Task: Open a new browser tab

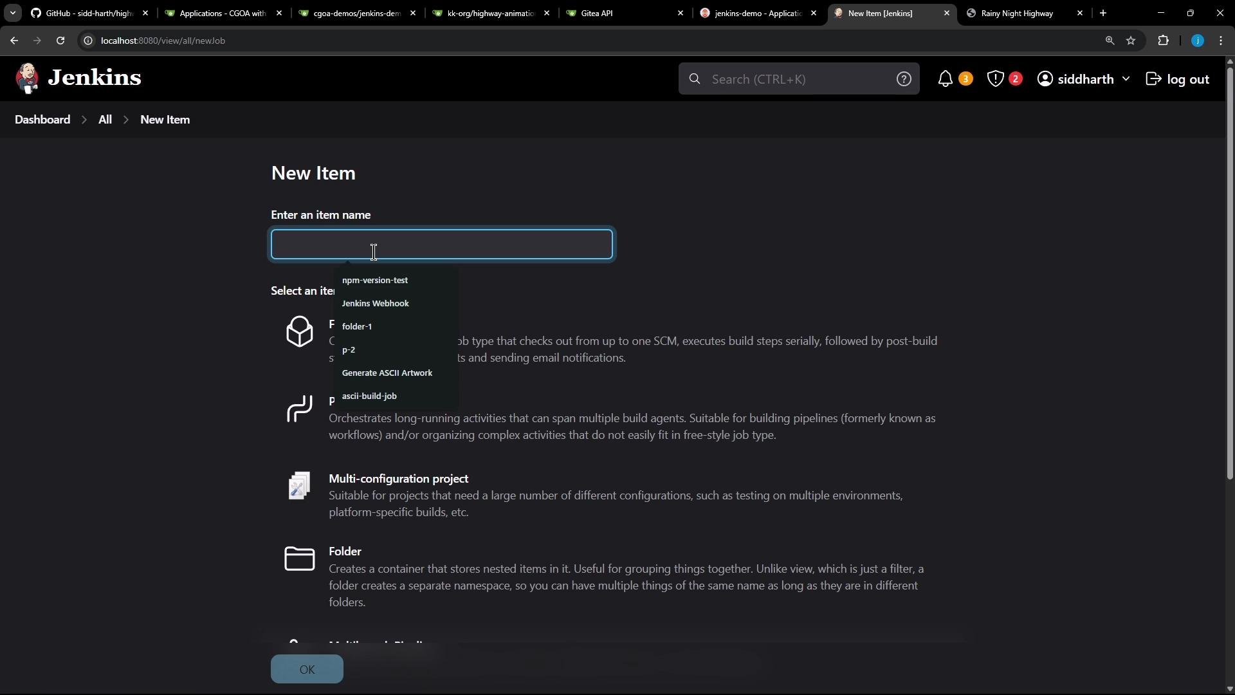Action: point(1103,13)
